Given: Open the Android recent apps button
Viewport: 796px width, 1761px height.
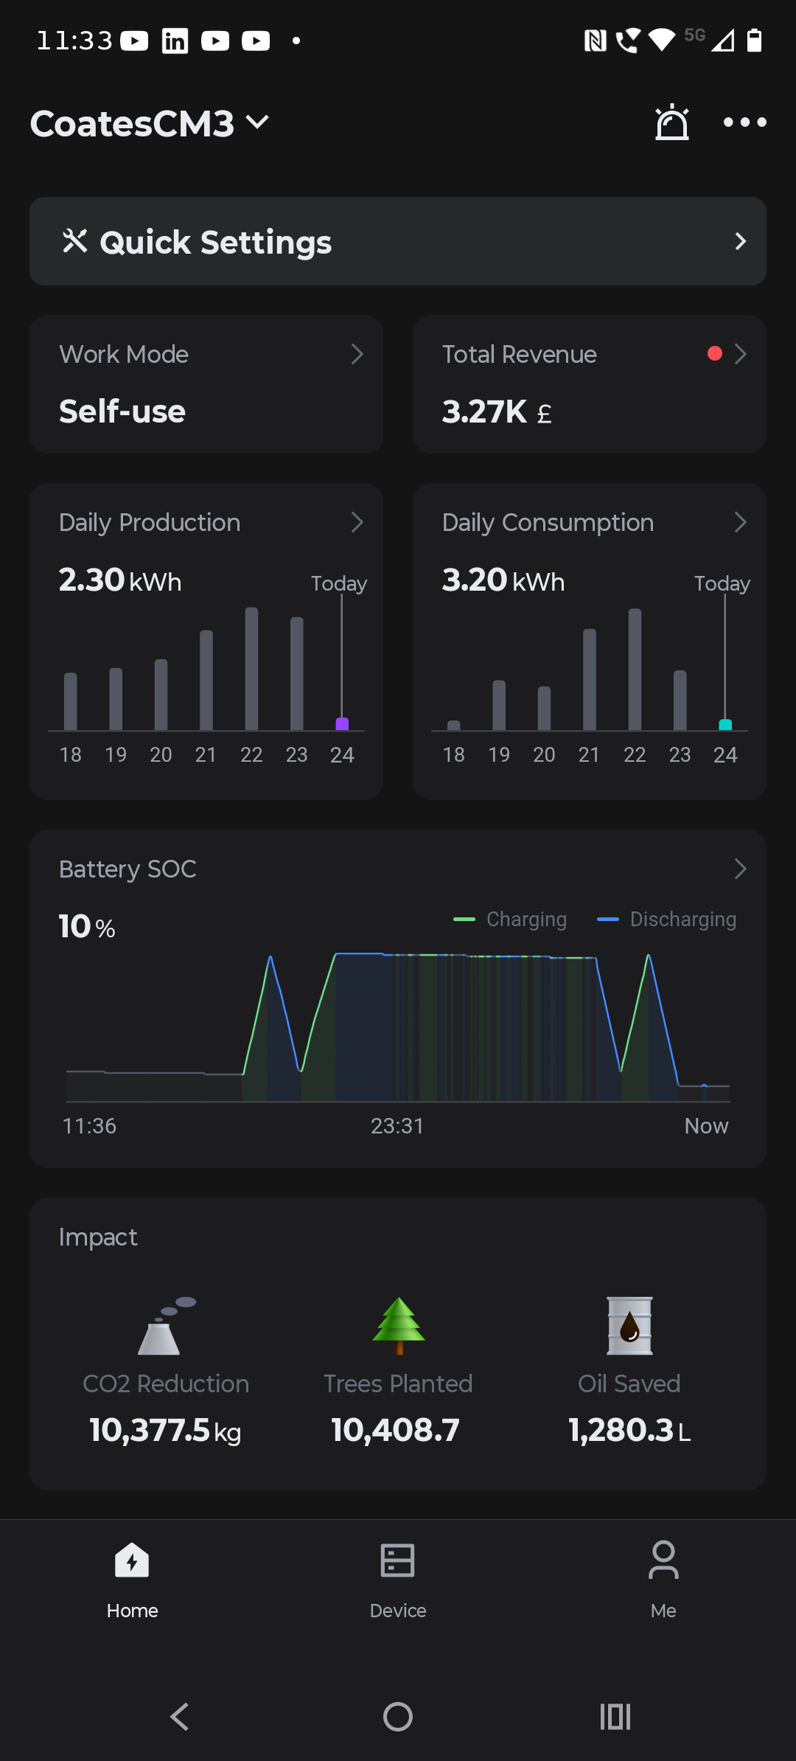Looking at the screenshot, I should (615, 1717).
